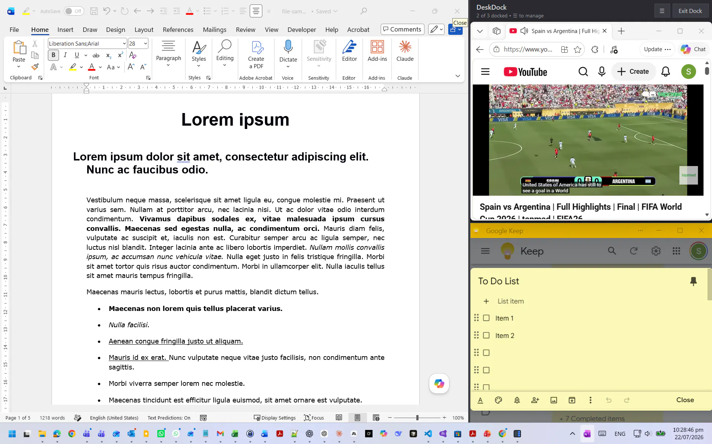Click Create a PDF Adobe Acrobat icon
The image size is (712, 444).
[x=256, y=55]
